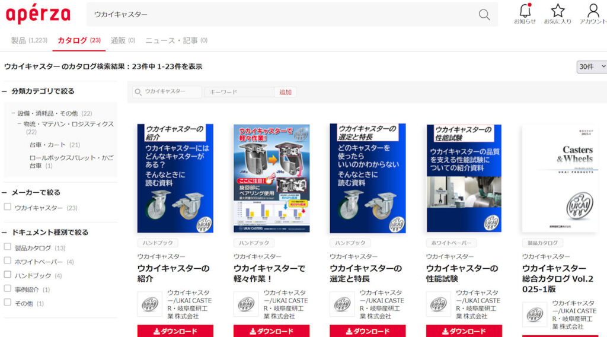
Task: Open ウカイキャスターの選定と特長 cover thumbnail
Action: (368, 178)
